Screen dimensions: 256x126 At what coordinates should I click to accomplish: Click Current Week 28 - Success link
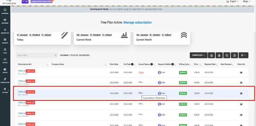click(x=82, y=35)
